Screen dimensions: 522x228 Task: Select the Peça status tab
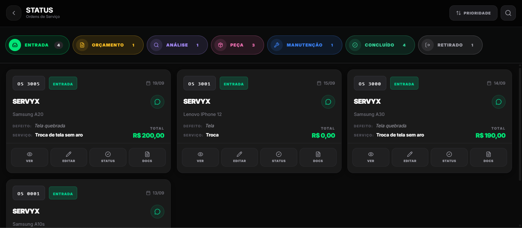tap(237, 45)
